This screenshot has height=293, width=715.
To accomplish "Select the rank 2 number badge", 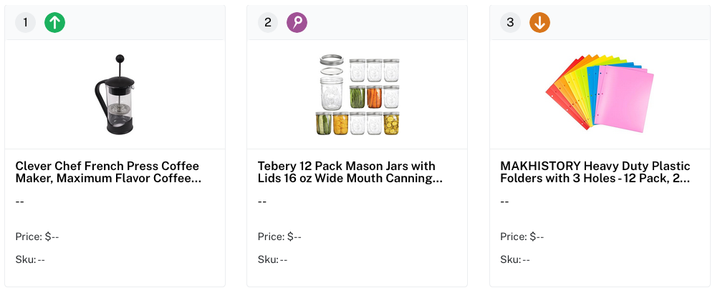I will [x=268, y=23].
